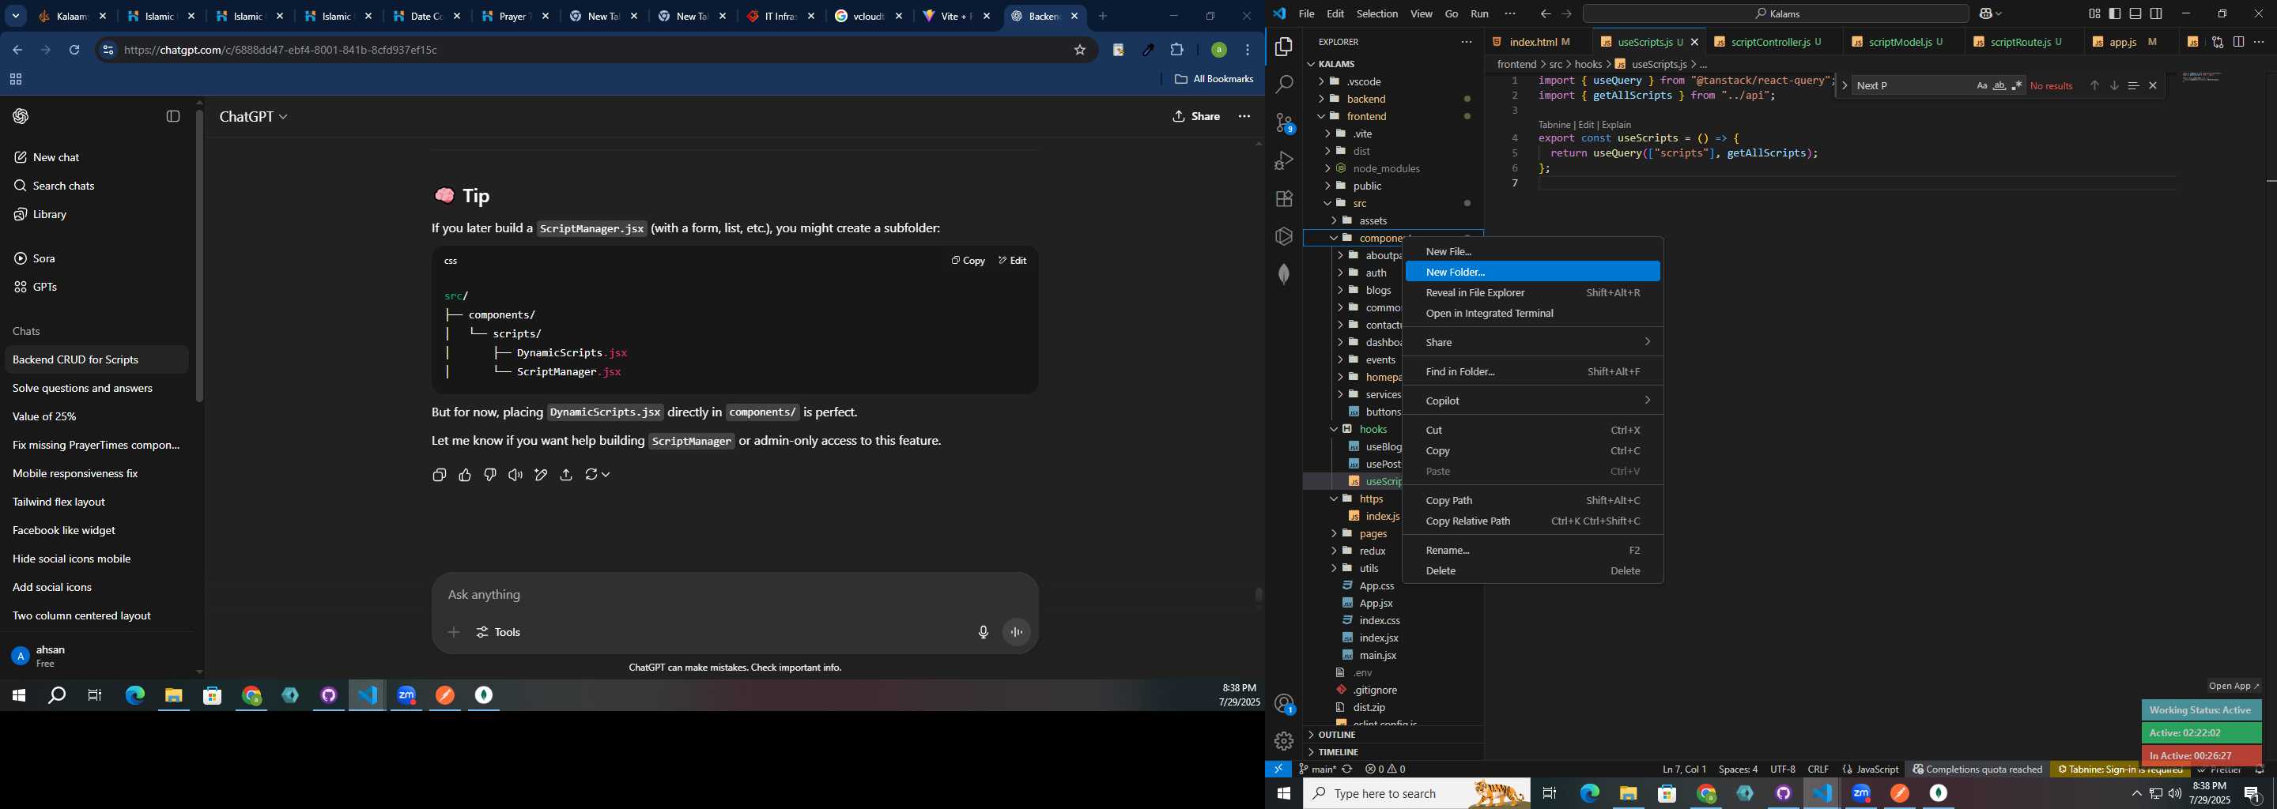Image resolution: width=2277 pixels, height=809 pixels.
Task: Open the Manage gear icon in VS Code
Action: click(x=1283, y=742)
